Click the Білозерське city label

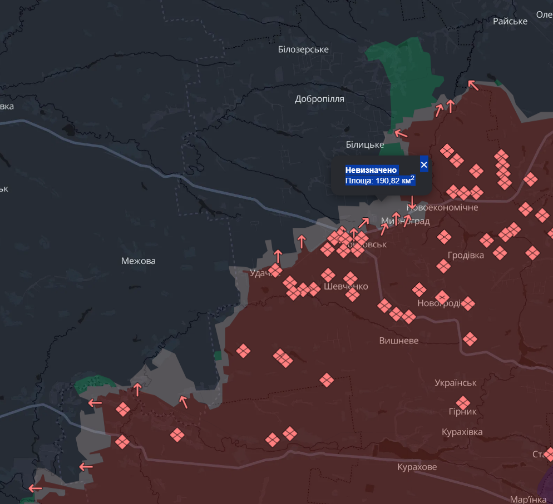coord(303,49)
